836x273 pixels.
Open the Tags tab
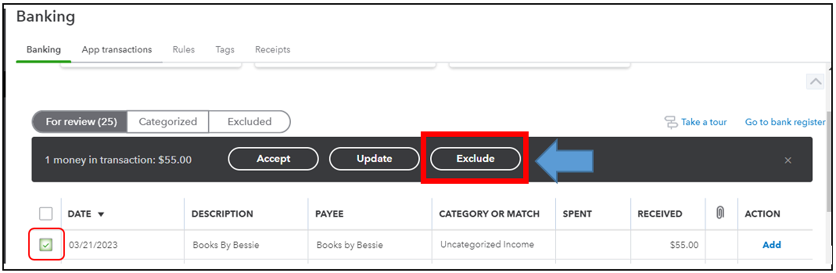[225, 49]
